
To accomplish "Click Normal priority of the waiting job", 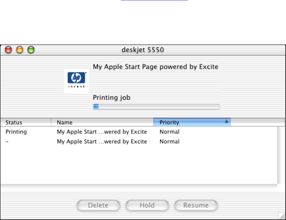I will [x=169, y=141].
